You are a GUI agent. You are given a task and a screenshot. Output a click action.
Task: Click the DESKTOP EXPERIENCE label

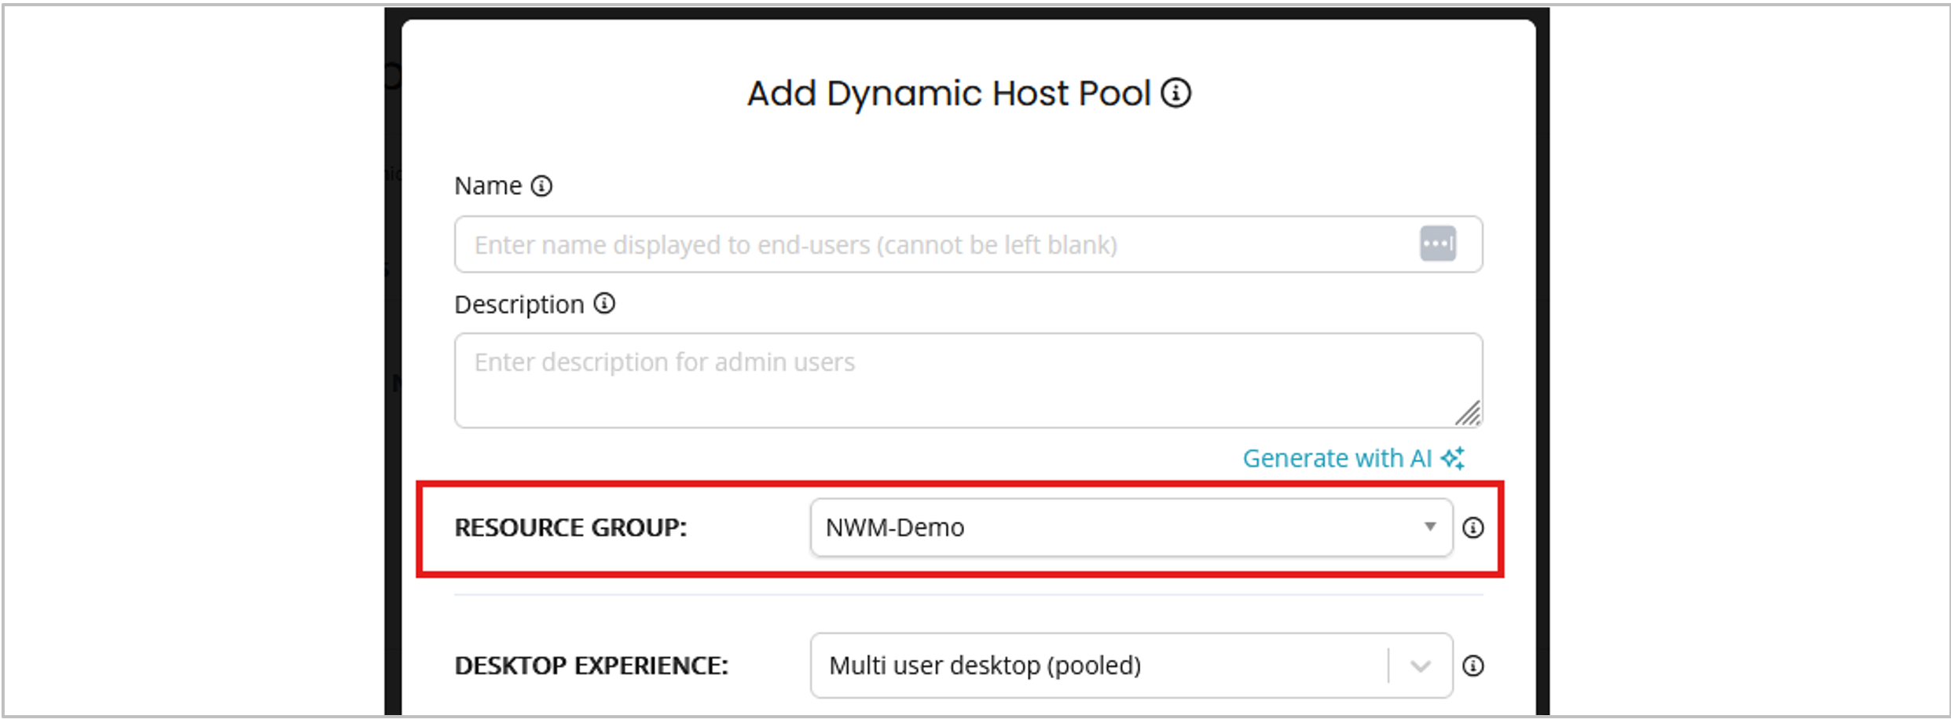pos(591,666)
